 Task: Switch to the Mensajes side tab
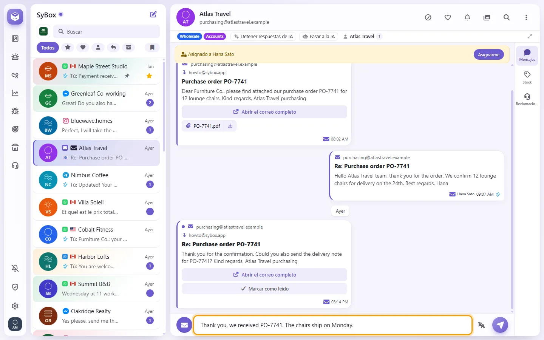[x=527, y=55]
